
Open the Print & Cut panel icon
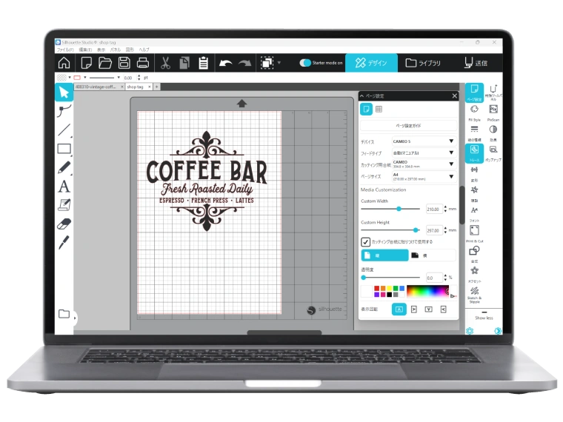pos(474,231)
